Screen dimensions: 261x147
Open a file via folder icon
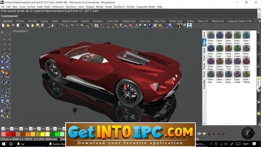[x=8, y=25]
